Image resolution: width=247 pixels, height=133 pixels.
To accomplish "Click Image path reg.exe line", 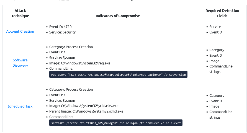I will coord(80,63).
